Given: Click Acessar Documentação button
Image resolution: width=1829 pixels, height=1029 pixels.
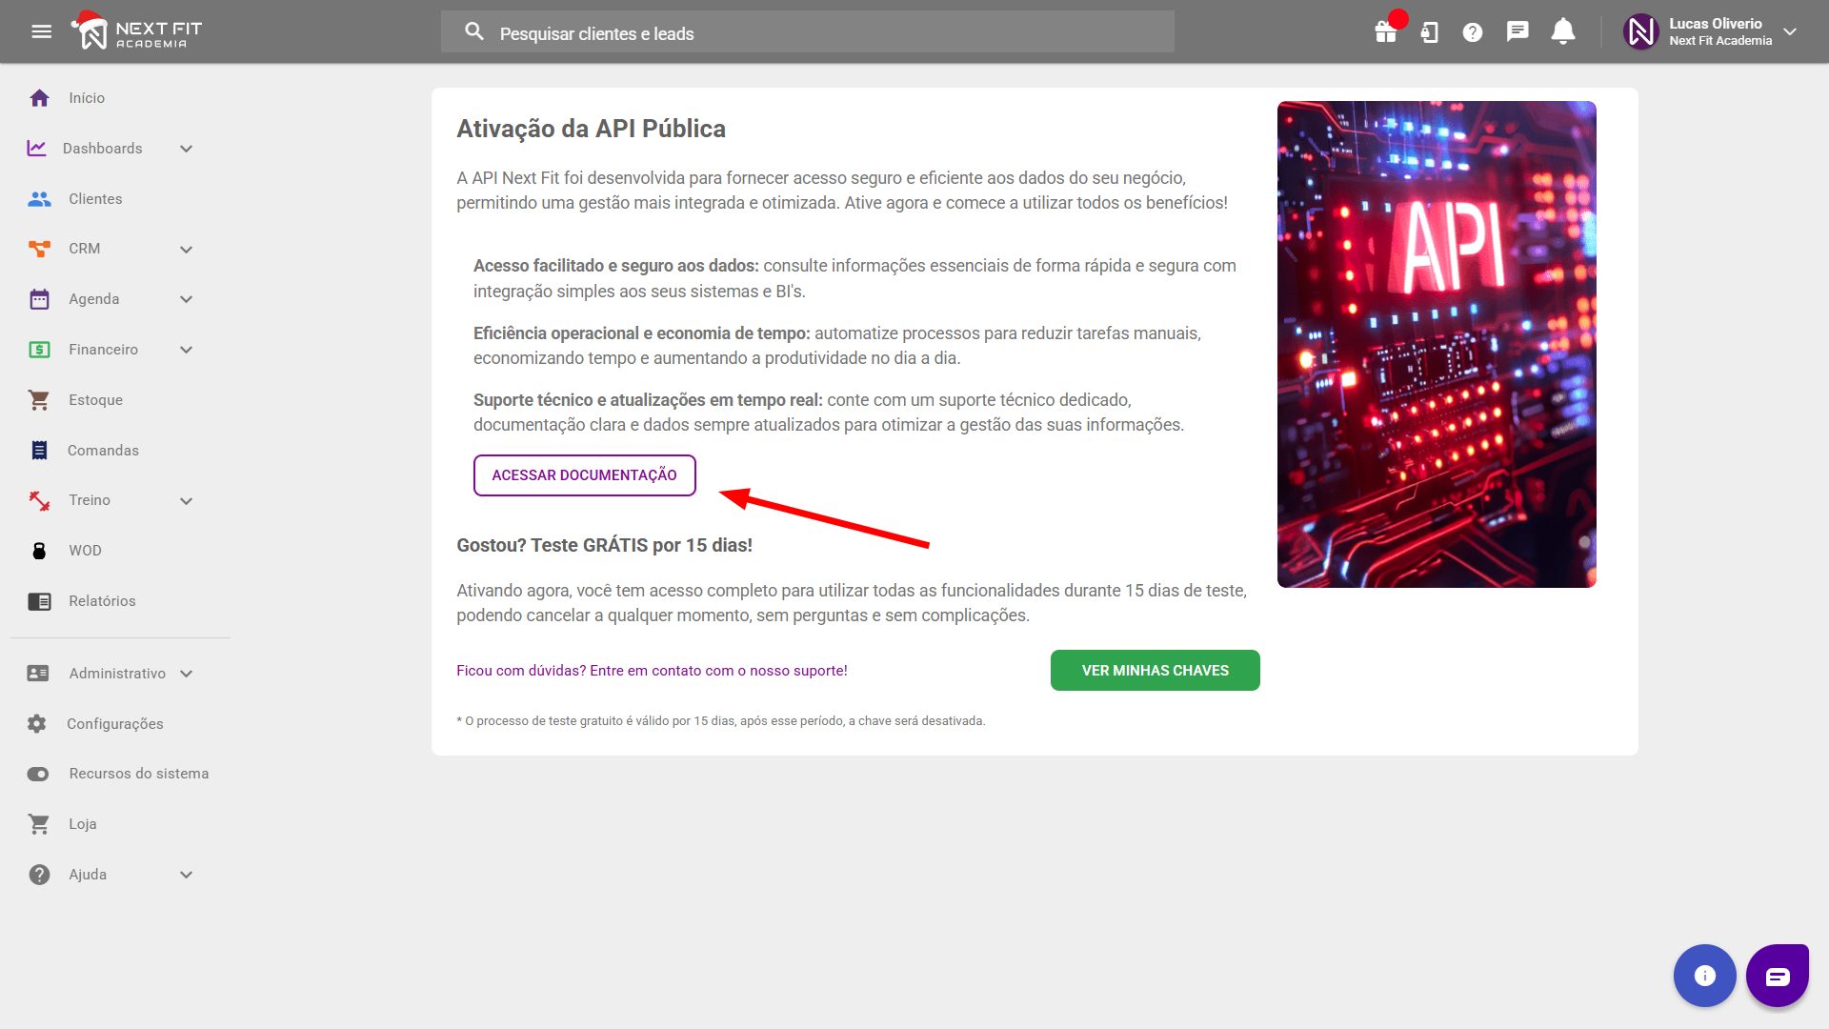Looking at the screenshot, I should click(584, 475).
